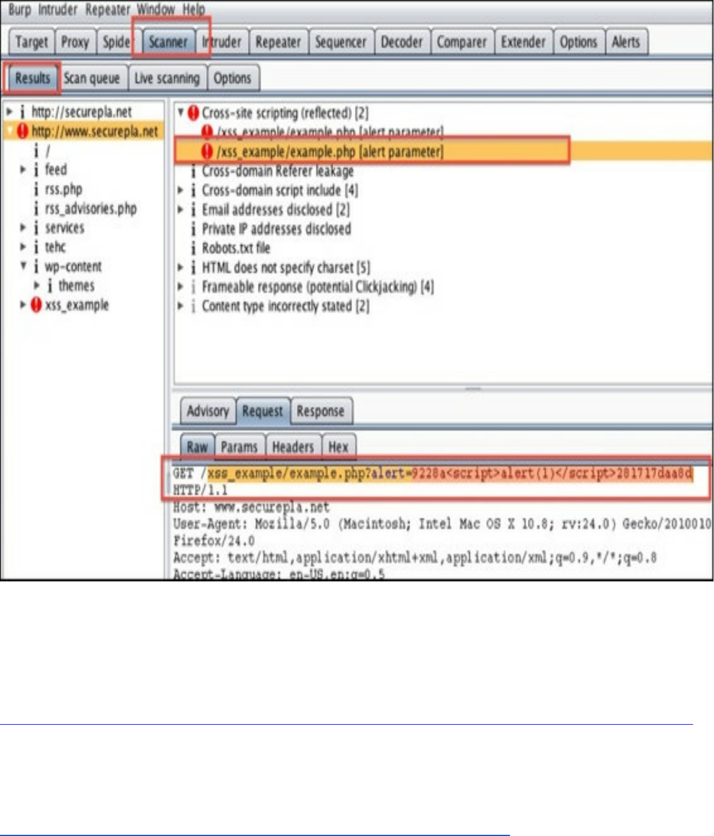Open the Response tab
This screenshot has height=836, width=714.
pyautogui.click(x=321, y=411)
